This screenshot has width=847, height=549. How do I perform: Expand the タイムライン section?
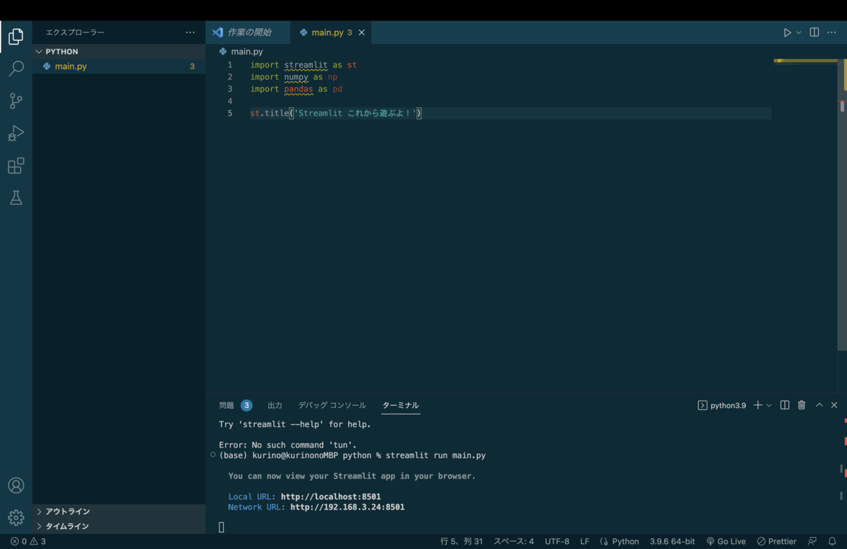[x=119, y=526]
